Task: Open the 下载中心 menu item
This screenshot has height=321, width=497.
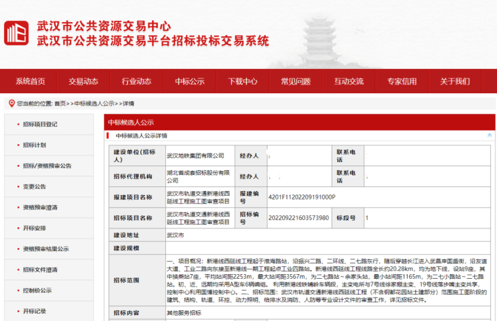Action: pos(242,82)
